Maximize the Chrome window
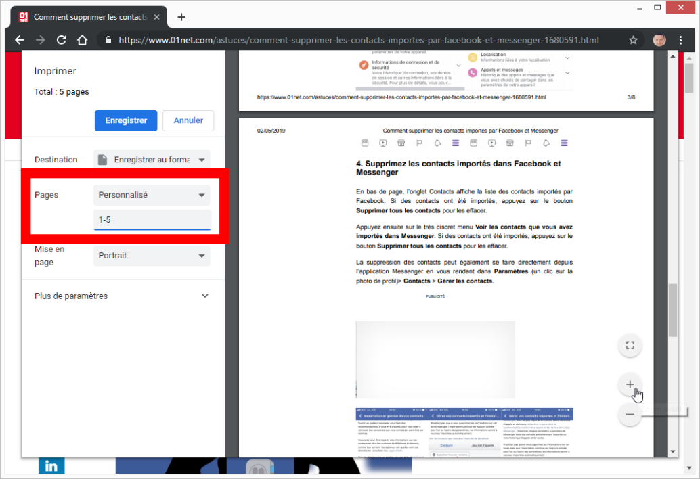 coord(657,7)
